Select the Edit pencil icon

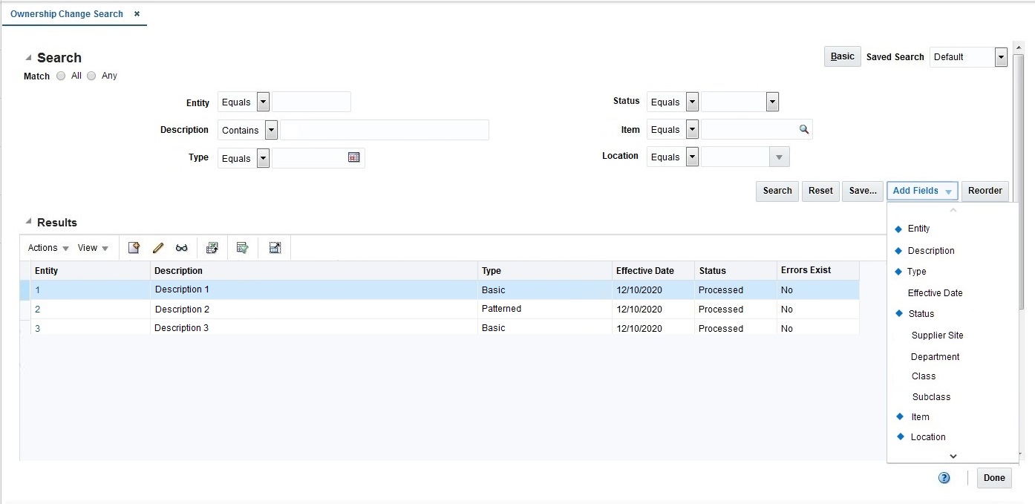point(157,247)
